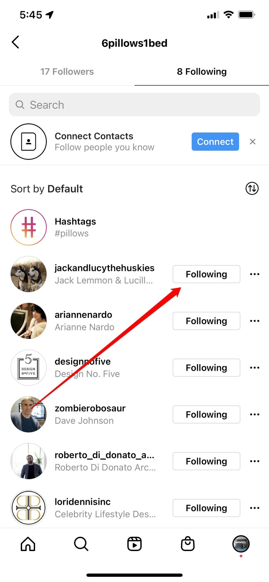Open the Home feed icon

(x=27, y=544)
